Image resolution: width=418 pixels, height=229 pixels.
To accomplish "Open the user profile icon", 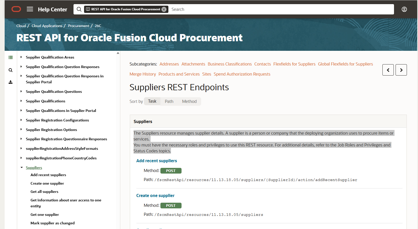I will click(x=404, y=9).
